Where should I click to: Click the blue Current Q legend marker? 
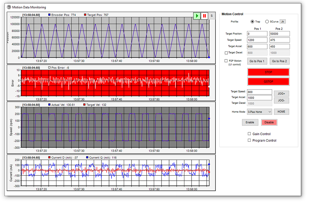tap(87, 157)
